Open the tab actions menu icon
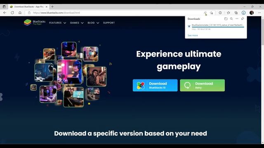Screen dimensions: 264x148 [4, 7]
